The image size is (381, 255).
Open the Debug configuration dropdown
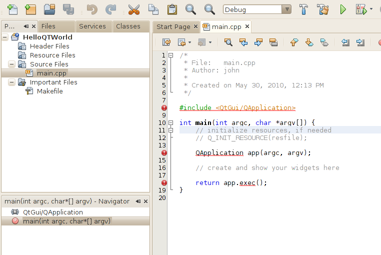tap(286, 9)
